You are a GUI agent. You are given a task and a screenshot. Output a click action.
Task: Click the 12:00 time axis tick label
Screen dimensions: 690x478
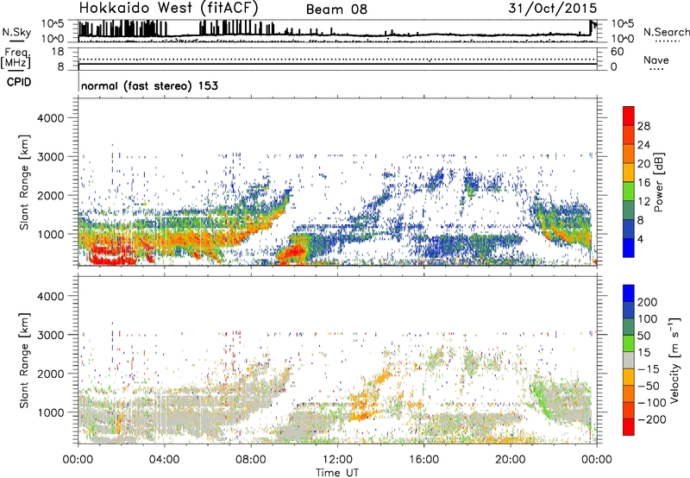pyautogui.click(x=337, y=460)
